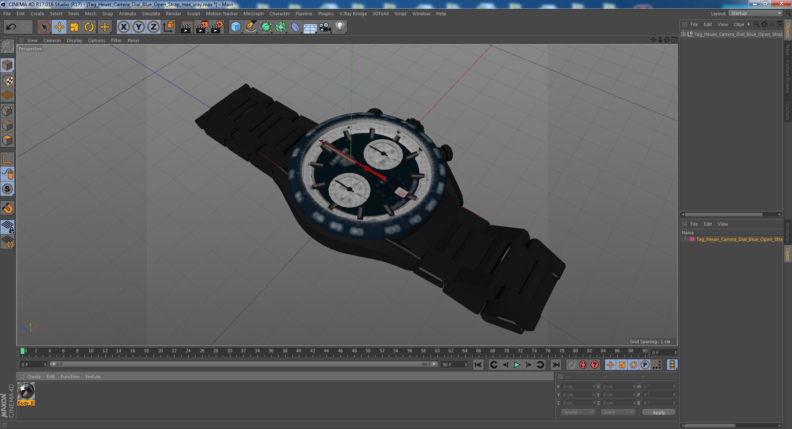792x429 pixels.
Task: Open the green Array modeling objects
Action: tap(281, 27)
